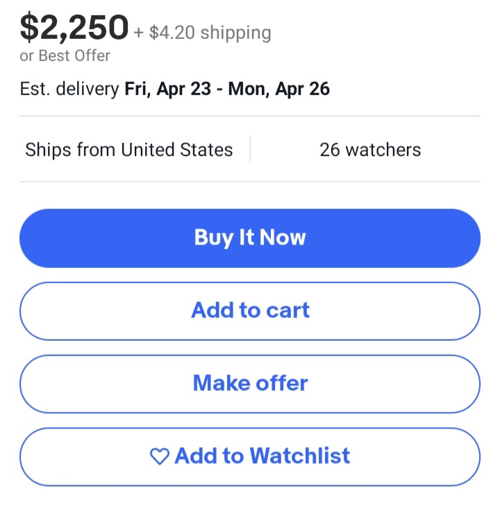Click the word "watchers"
Screen dimensions: 500x509
tap(382, 149)
